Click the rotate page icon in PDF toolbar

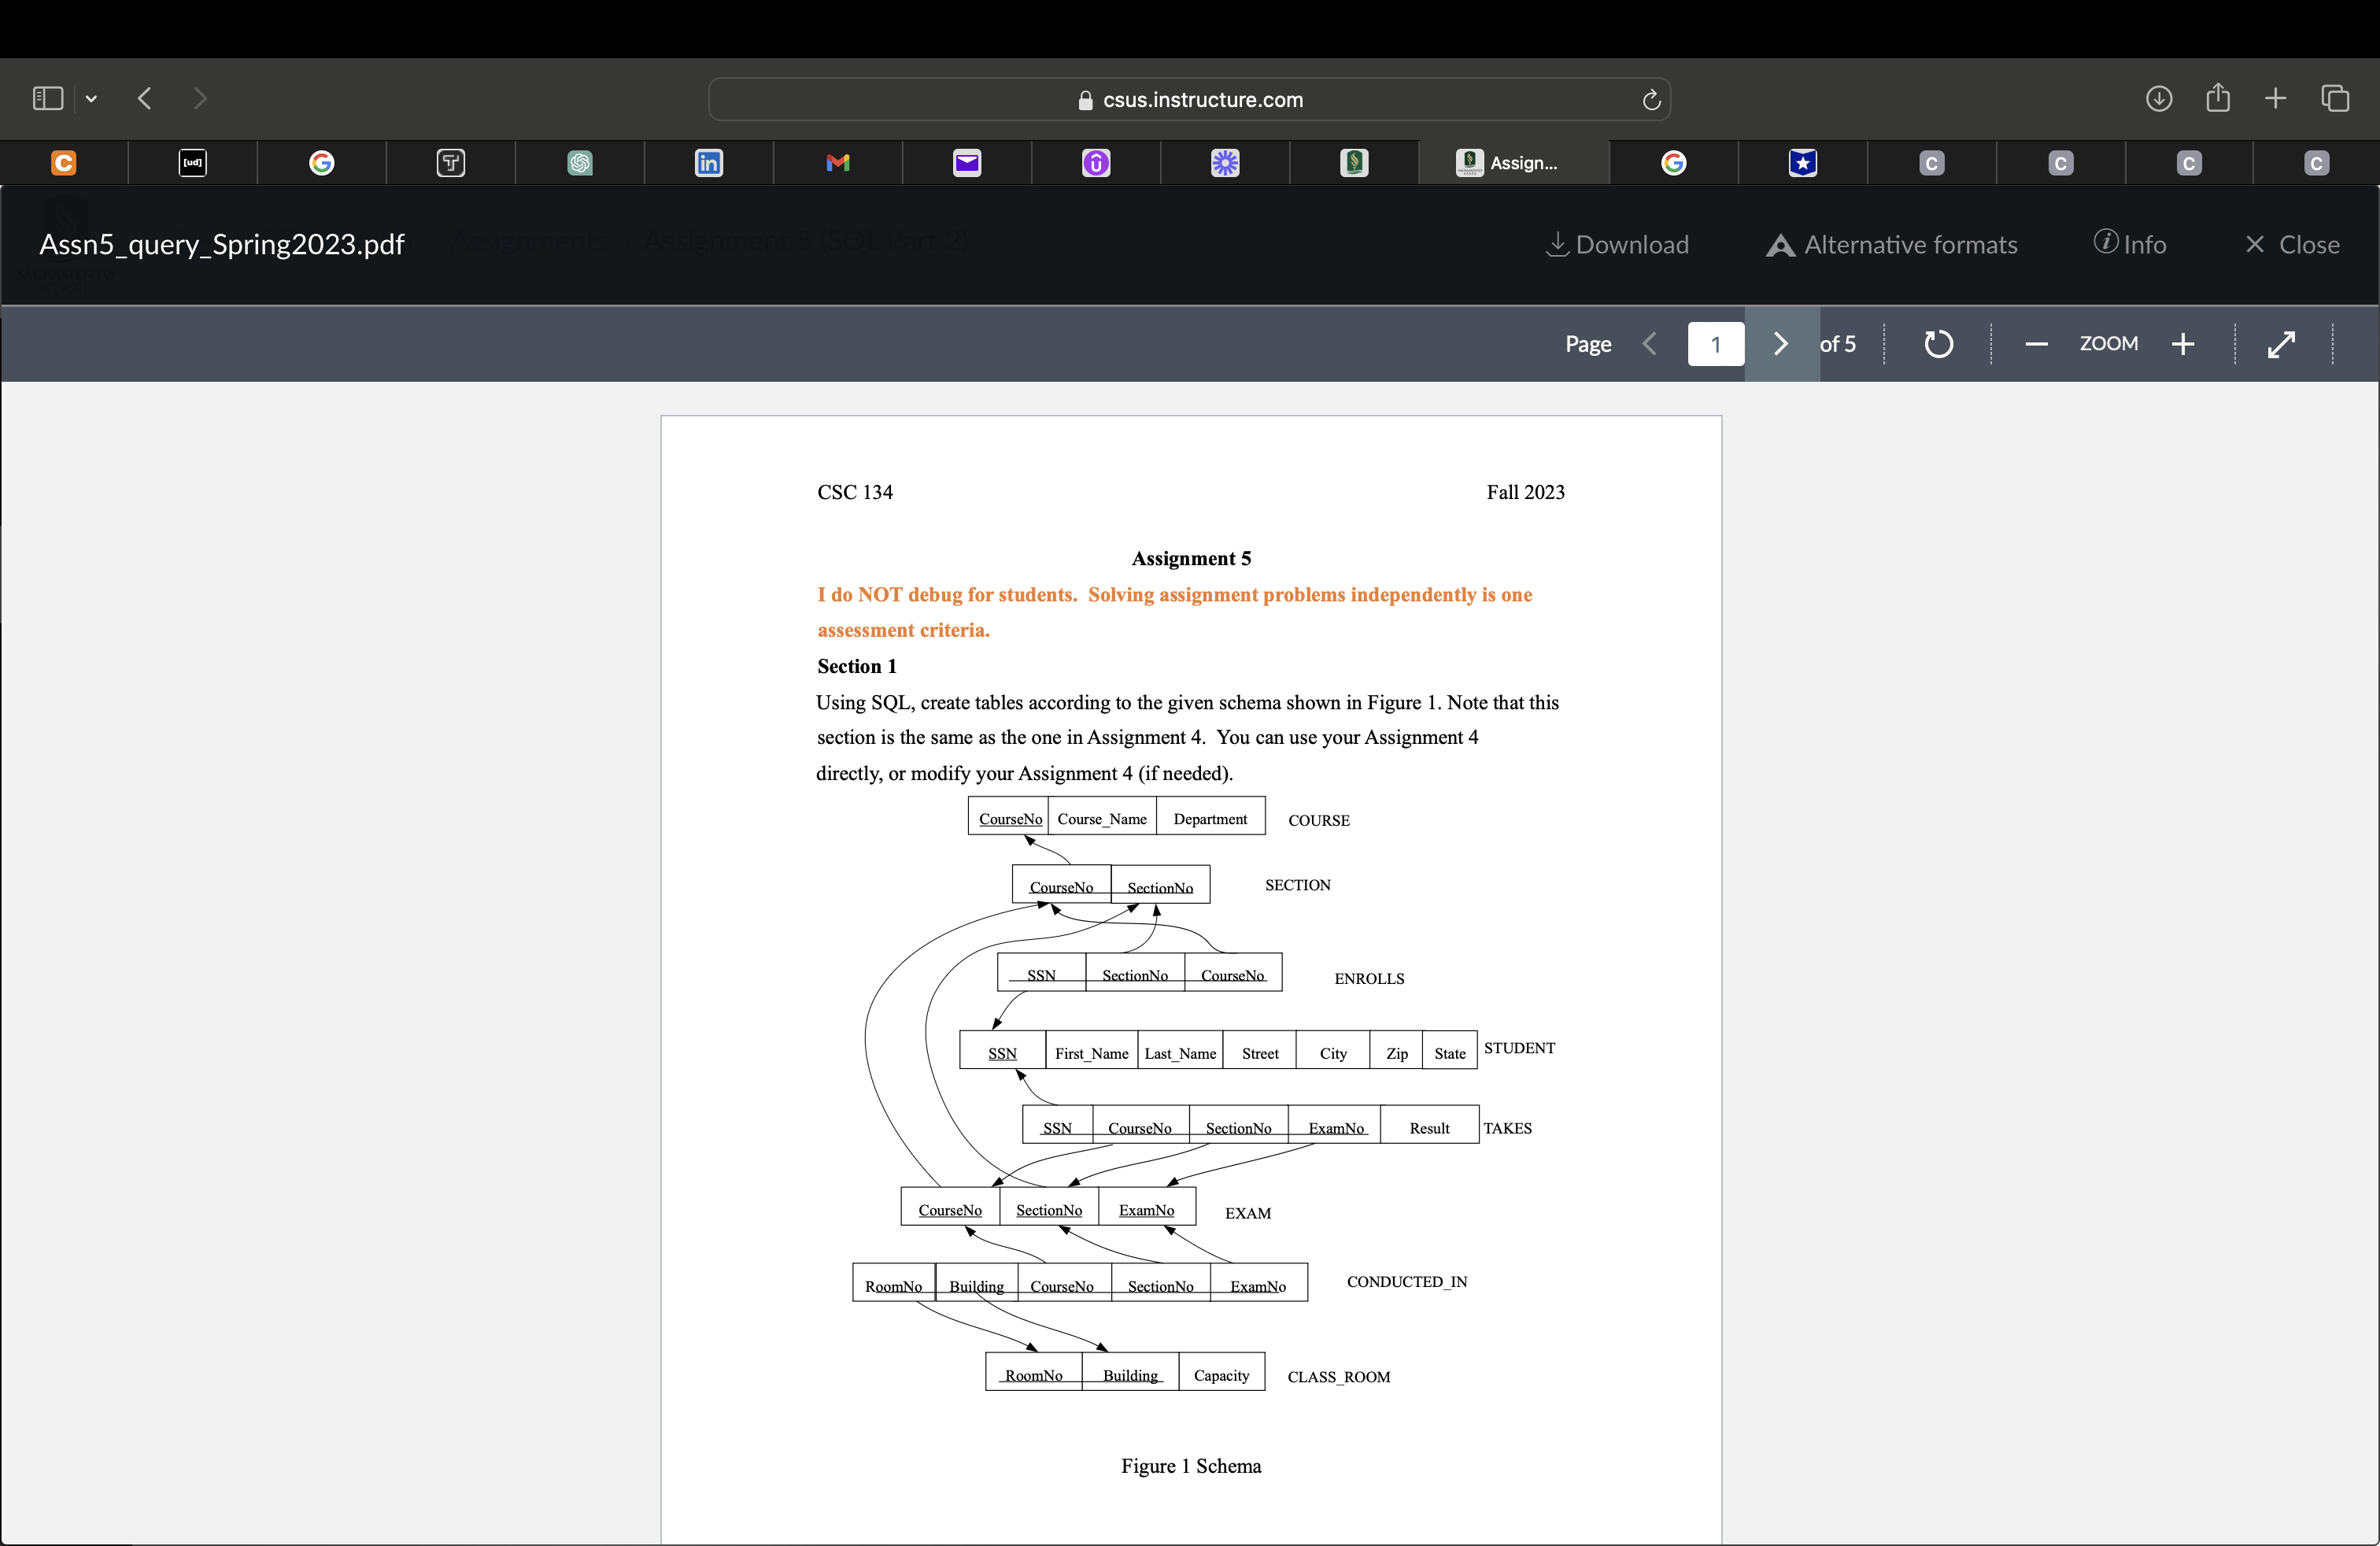1937,343
